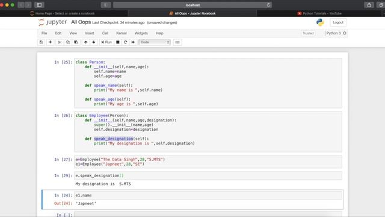The image size is (385, 217).
Task: Insert a cell below with plus icon
Action: (x=50, y=42)
